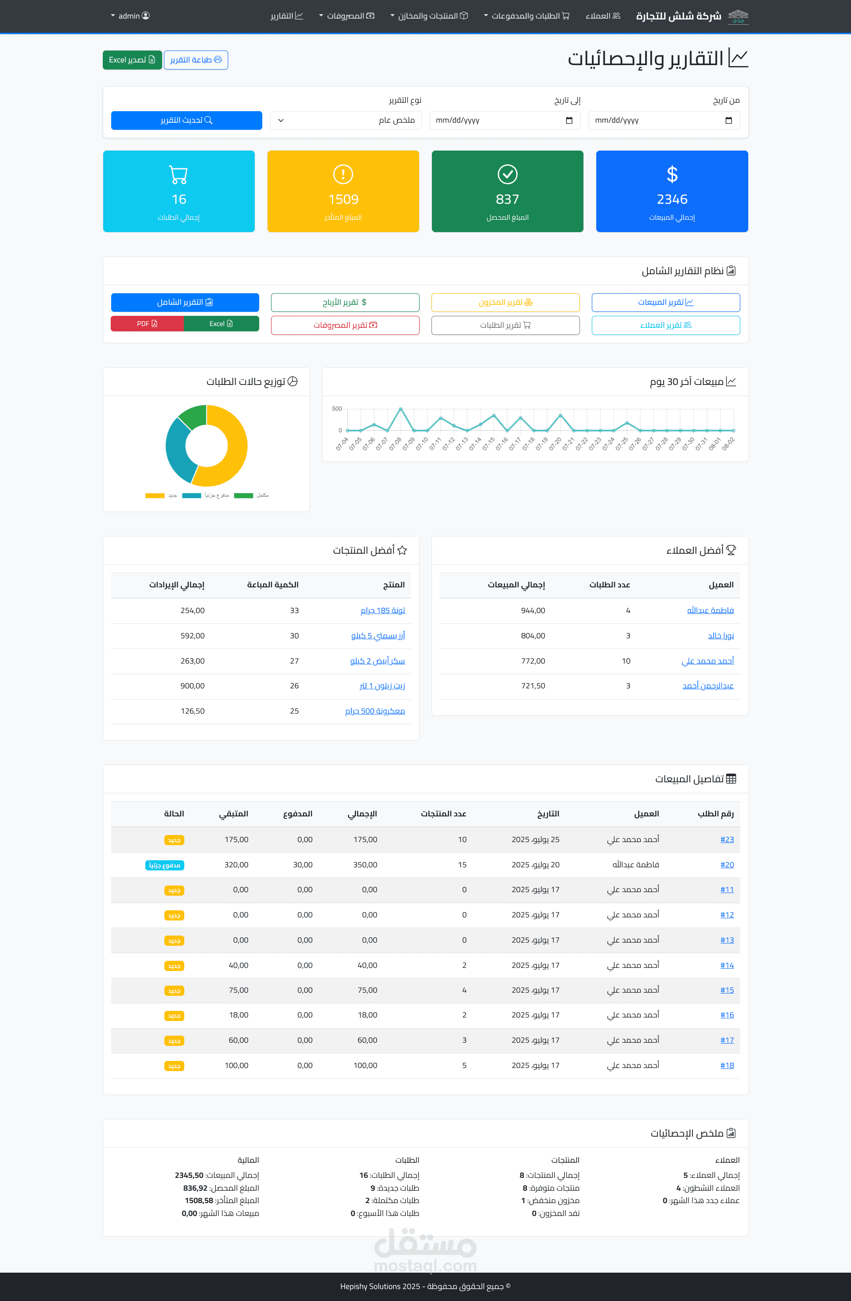The width and height of the screenshot is (851, 1301).
Task: Export the comprehensive report as PDF
Action: tap(147, 324)
